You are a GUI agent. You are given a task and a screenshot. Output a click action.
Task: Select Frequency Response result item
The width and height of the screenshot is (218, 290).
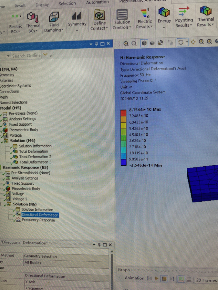click(x=38, y=220)
